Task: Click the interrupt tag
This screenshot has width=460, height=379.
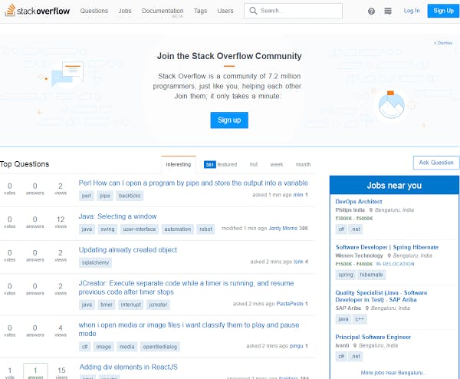Action: pos(130,305)
